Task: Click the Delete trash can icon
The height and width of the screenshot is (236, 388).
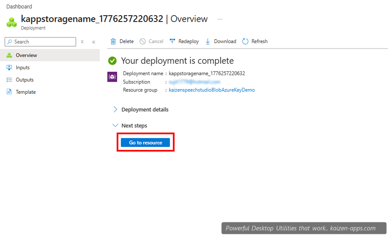Action: (x=113, y=41)
